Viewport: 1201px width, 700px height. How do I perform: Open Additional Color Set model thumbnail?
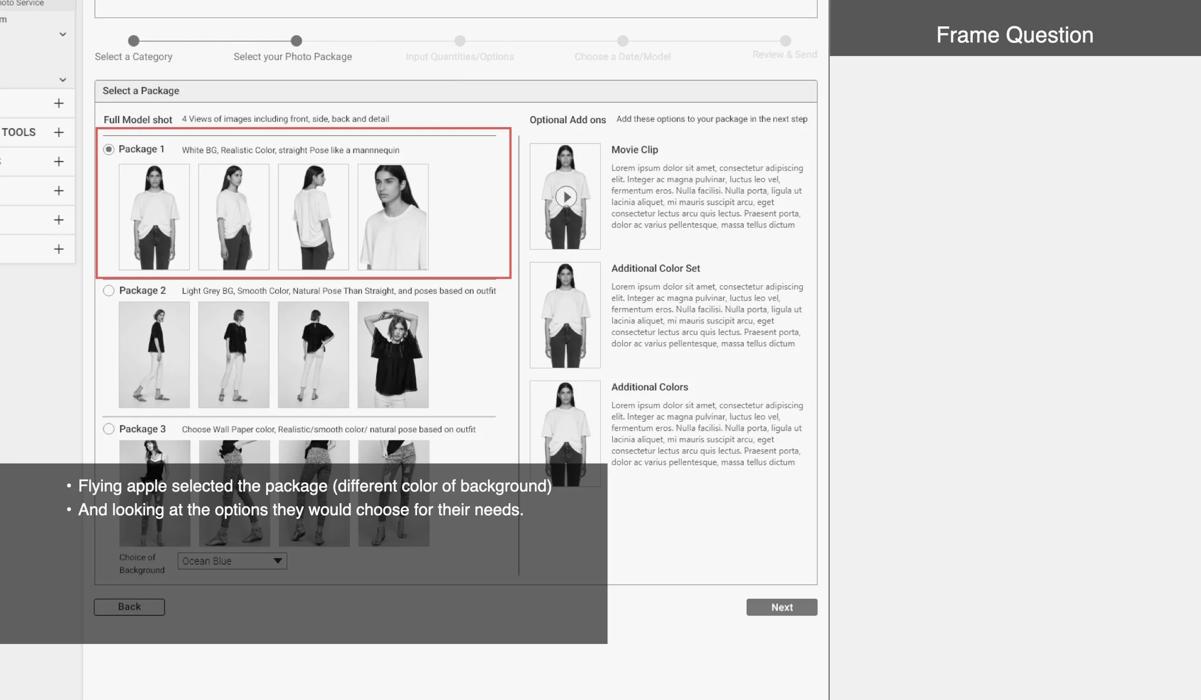tap(565, 315)
